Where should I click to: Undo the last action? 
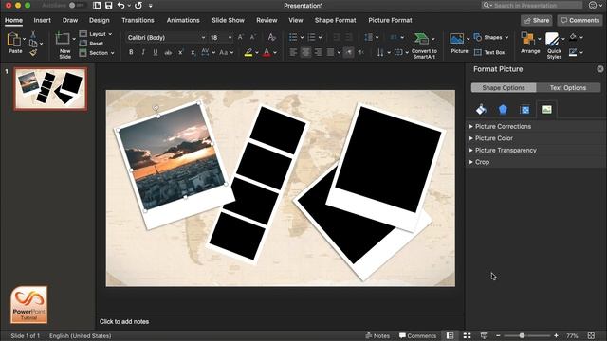tap(120, 5)
